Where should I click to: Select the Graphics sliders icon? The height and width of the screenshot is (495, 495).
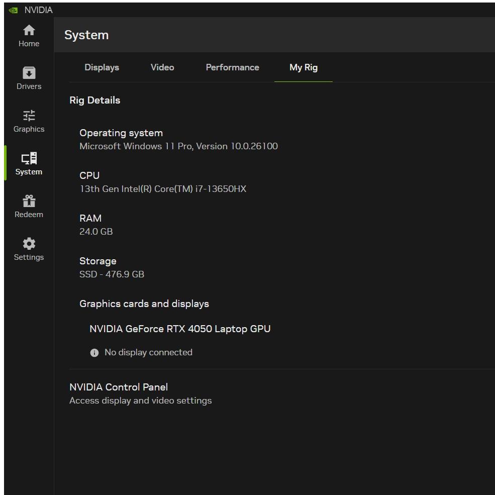click(x=29, y=116)
